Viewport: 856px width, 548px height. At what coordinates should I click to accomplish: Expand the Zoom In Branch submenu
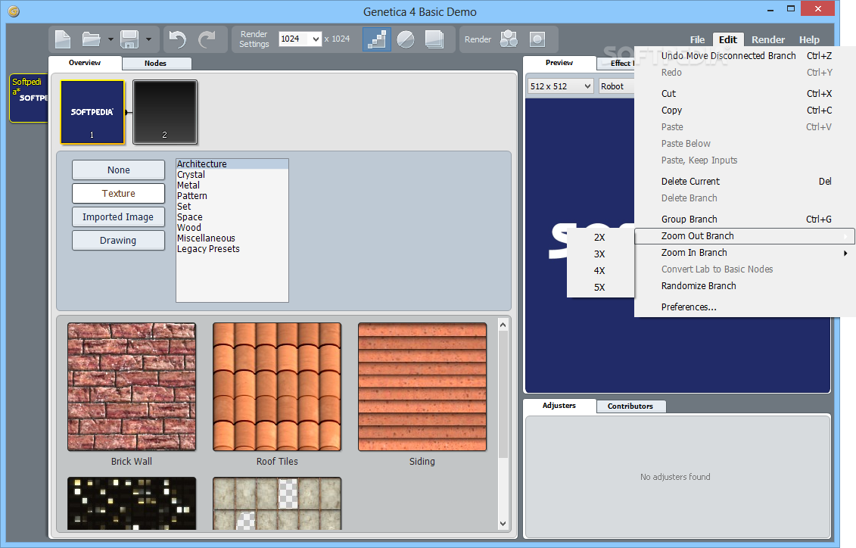point(745,253)
